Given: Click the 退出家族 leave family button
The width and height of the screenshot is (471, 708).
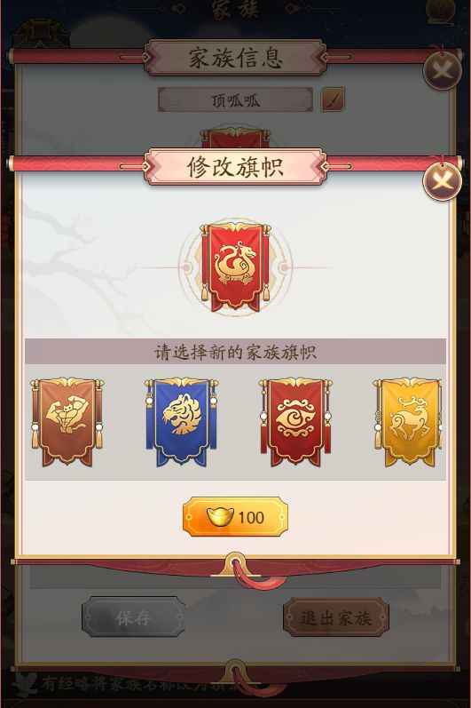Looking at the screenshot, I should (x=336, y=617).
